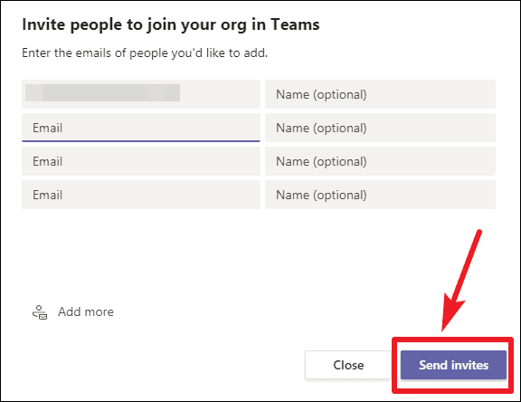The image size is (521, 402).
Task: Click the first row Name (optional) field
Action: (x=380, y=94)
